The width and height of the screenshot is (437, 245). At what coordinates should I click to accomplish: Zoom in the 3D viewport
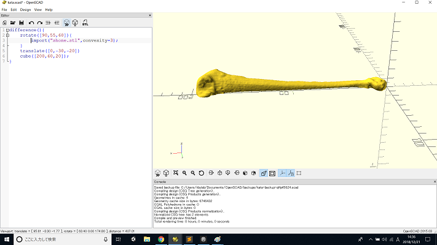coord(184,173)
